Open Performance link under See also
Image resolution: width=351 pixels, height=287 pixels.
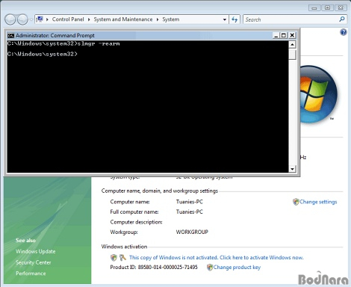click(31, 274)
